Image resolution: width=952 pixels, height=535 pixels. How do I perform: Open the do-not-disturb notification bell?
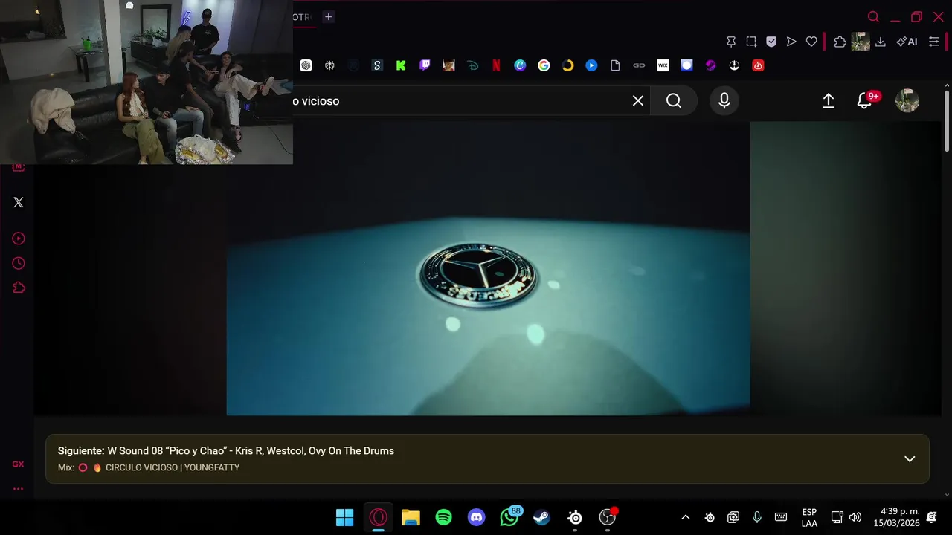(932, 517)
